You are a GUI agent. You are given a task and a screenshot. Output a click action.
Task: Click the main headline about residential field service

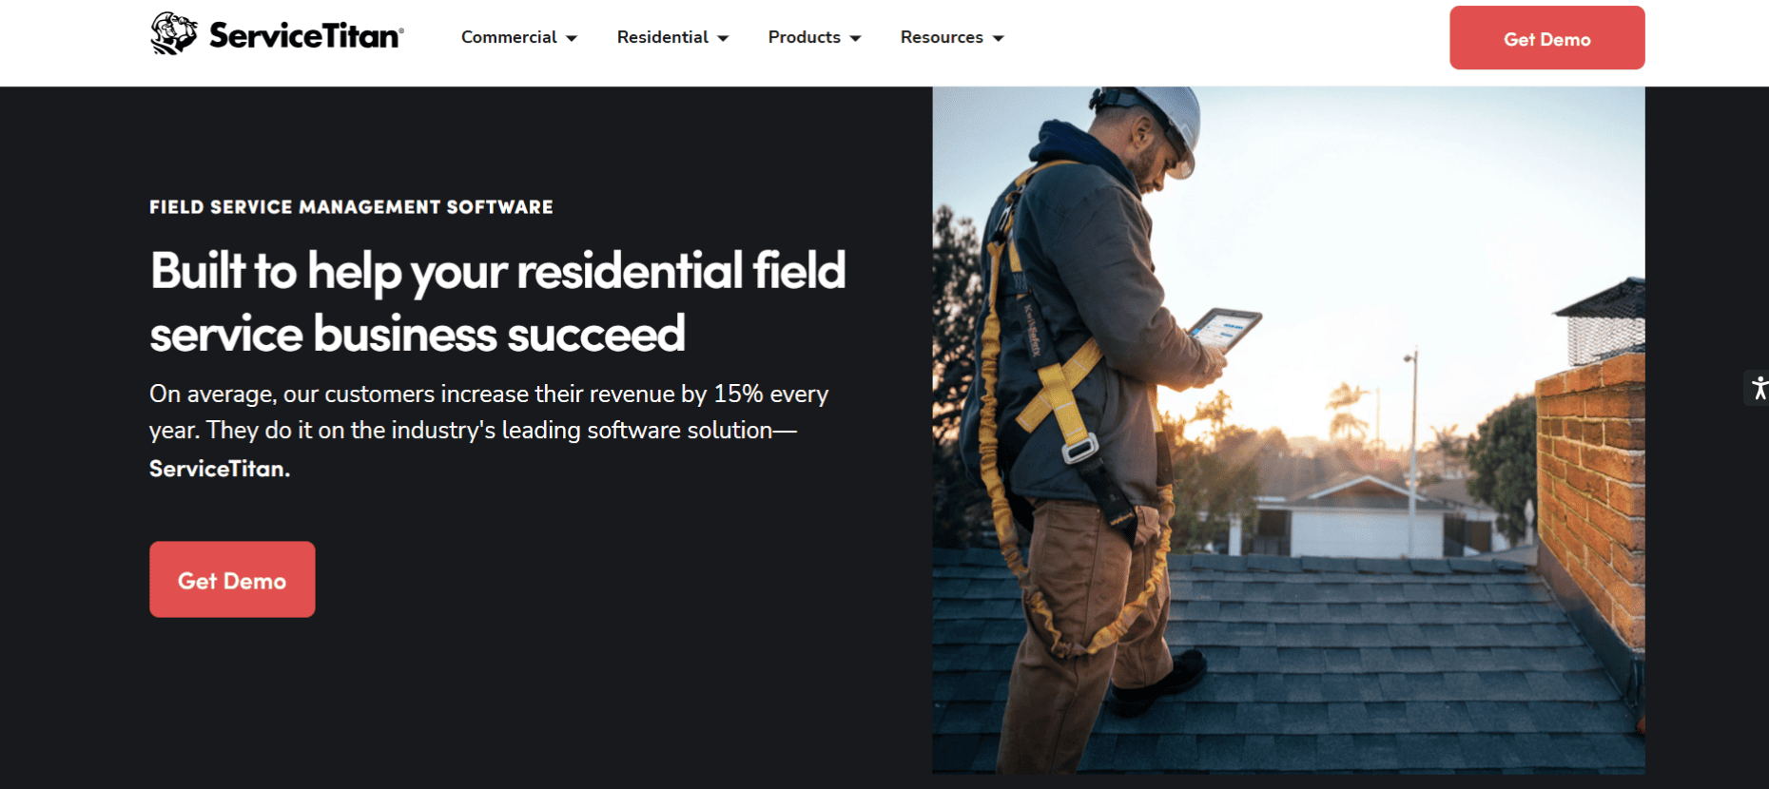[x=497, y=302]
